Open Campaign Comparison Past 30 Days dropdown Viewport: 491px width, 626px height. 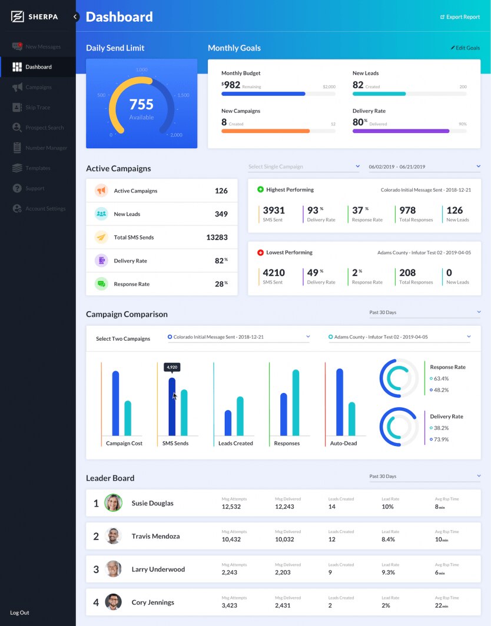tap(424, 312)
